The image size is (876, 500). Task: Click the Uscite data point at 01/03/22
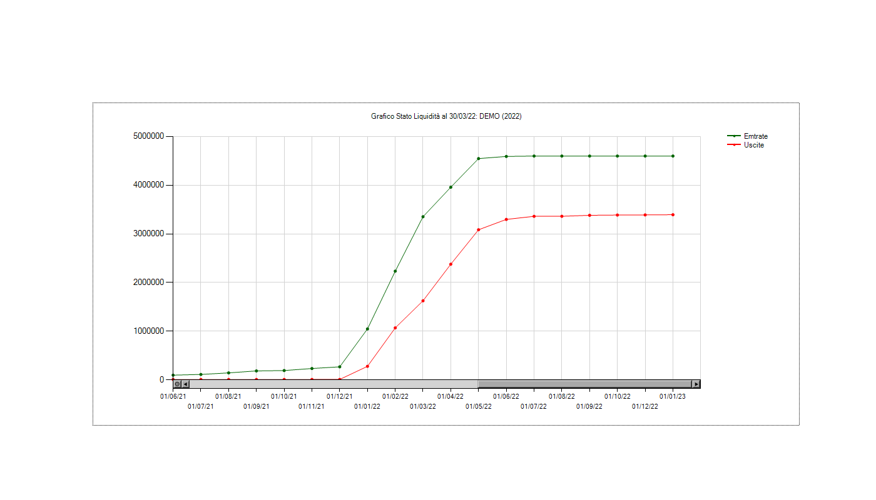point(423,301)
